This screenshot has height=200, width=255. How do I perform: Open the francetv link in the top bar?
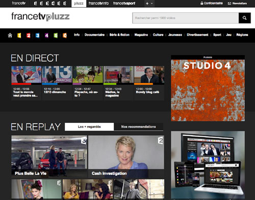(x=19, y=3)
